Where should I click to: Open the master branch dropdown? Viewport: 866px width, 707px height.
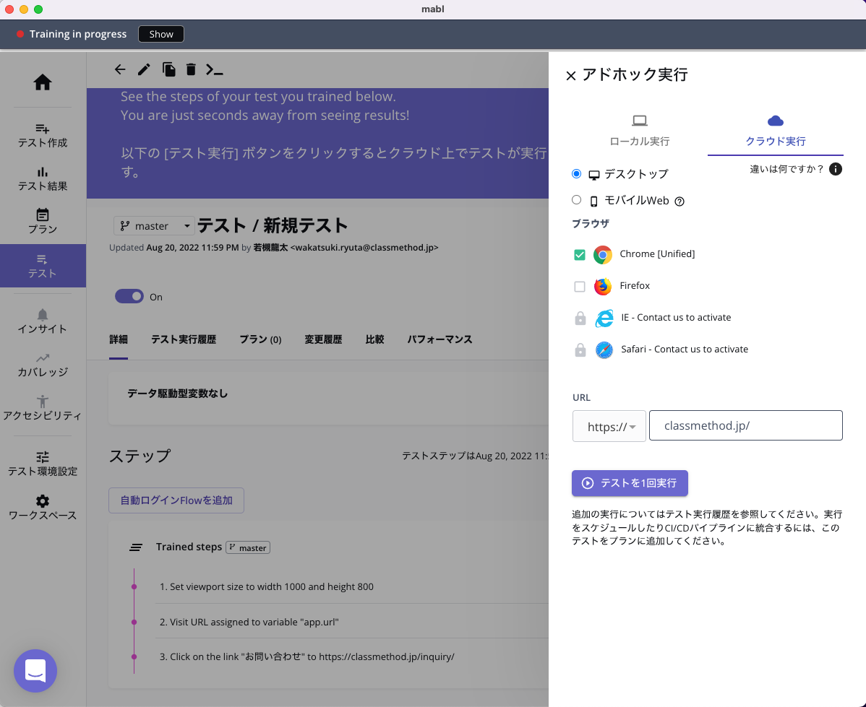coord(154,226)
